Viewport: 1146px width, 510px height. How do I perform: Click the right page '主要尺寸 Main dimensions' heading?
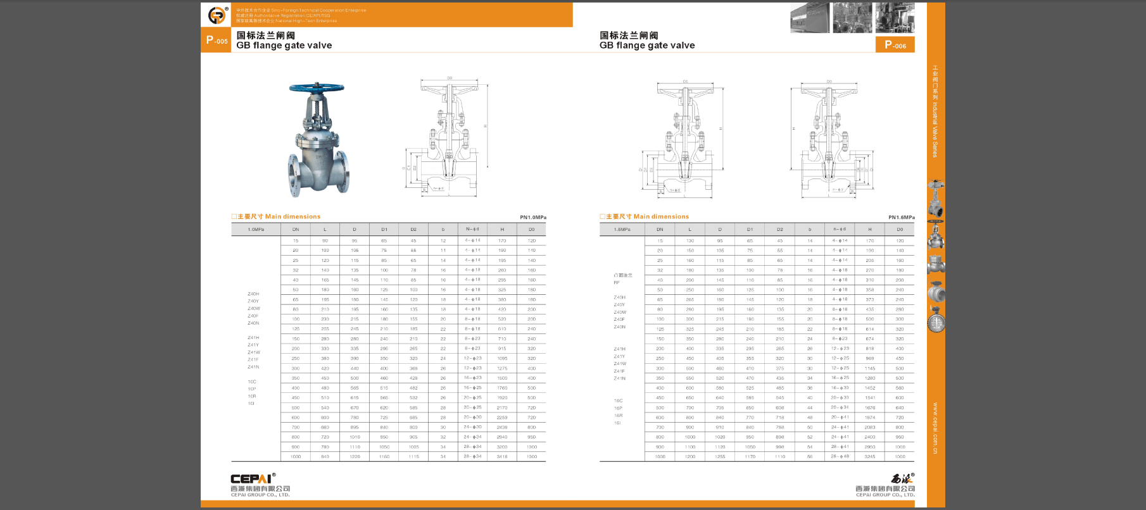point(645,216)
